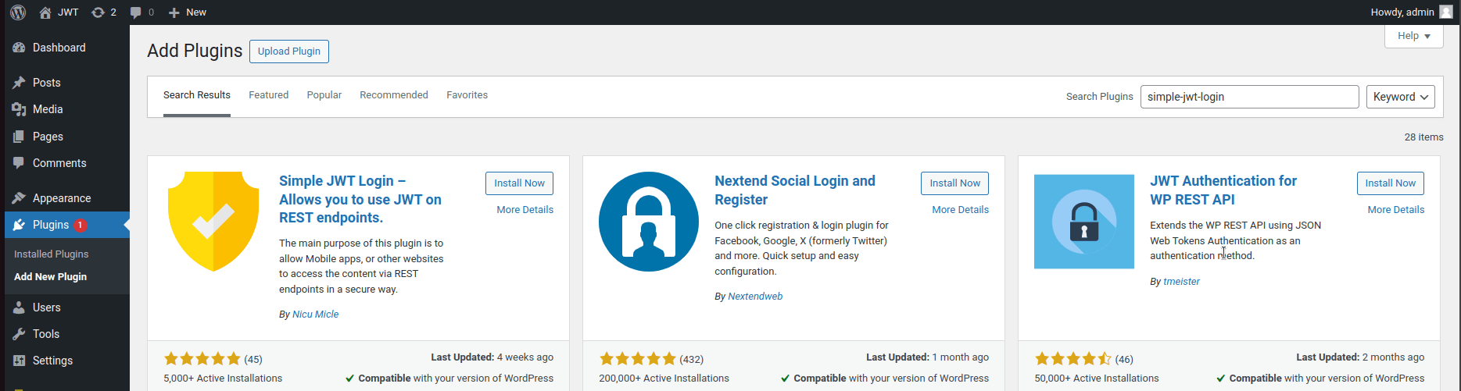
Task: Open Simple JWT Login plugin title
Action: [x=360, y=200]
